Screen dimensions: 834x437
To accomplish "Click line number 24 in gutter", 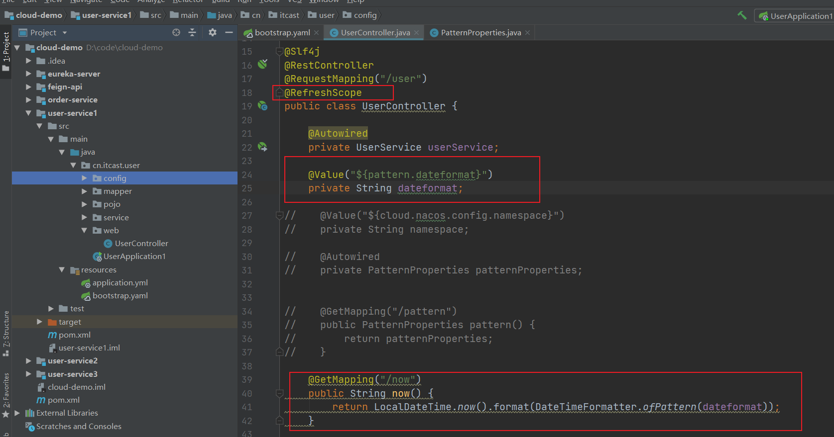I will click(247, 175).
